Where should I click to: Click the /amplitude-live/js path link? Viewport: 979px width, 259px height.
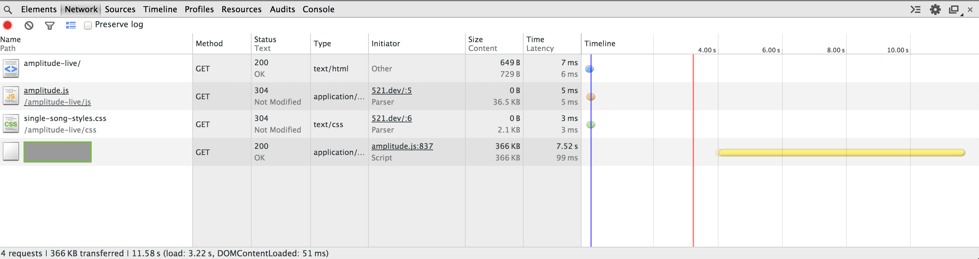57,102
